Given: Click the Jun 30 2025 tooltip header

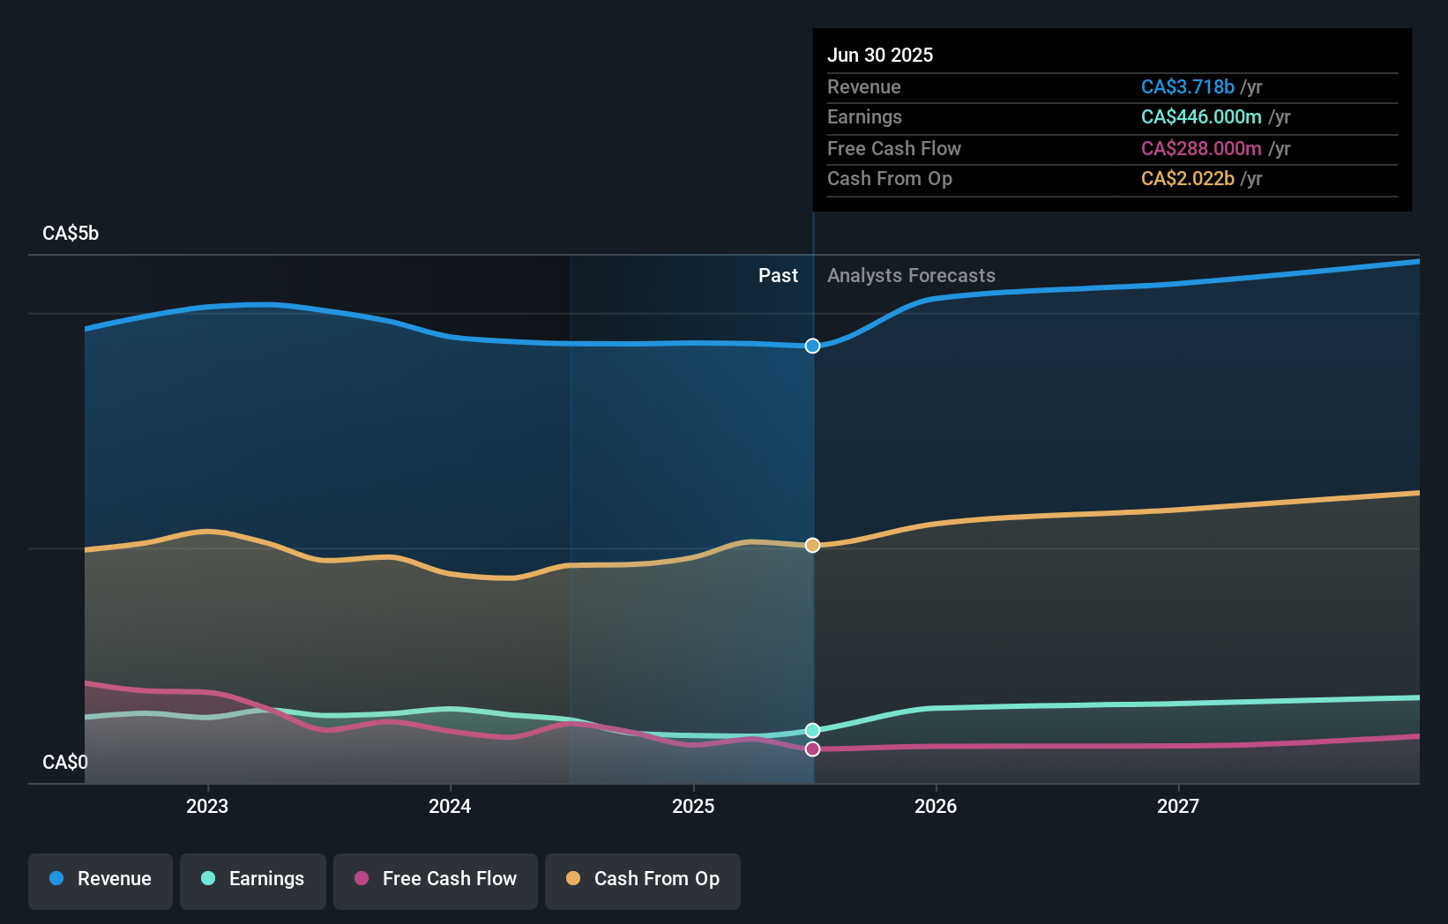Looking at the screenshot, I should (x=880, y=55).
